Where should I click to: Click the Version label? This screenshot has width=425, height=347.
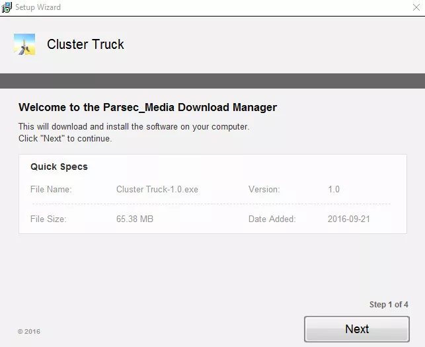point(264,189)
